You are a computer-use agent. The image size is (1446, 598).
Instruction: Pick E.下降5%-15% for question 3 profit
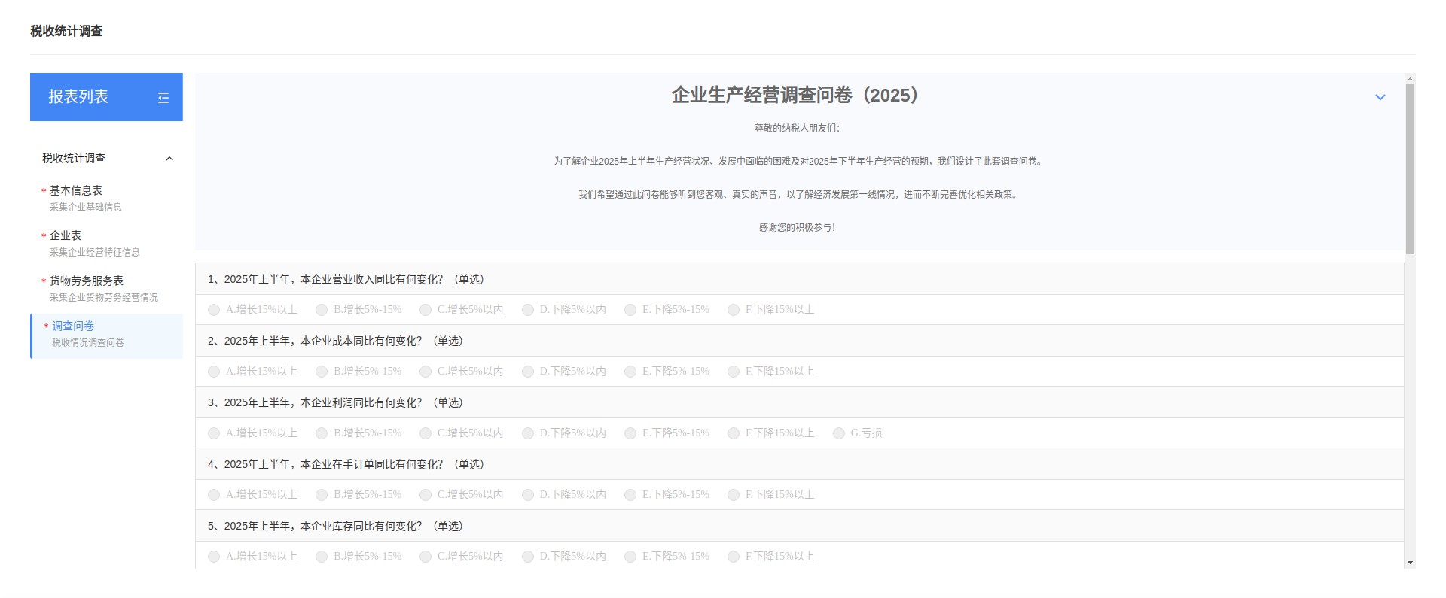point(631,433)
